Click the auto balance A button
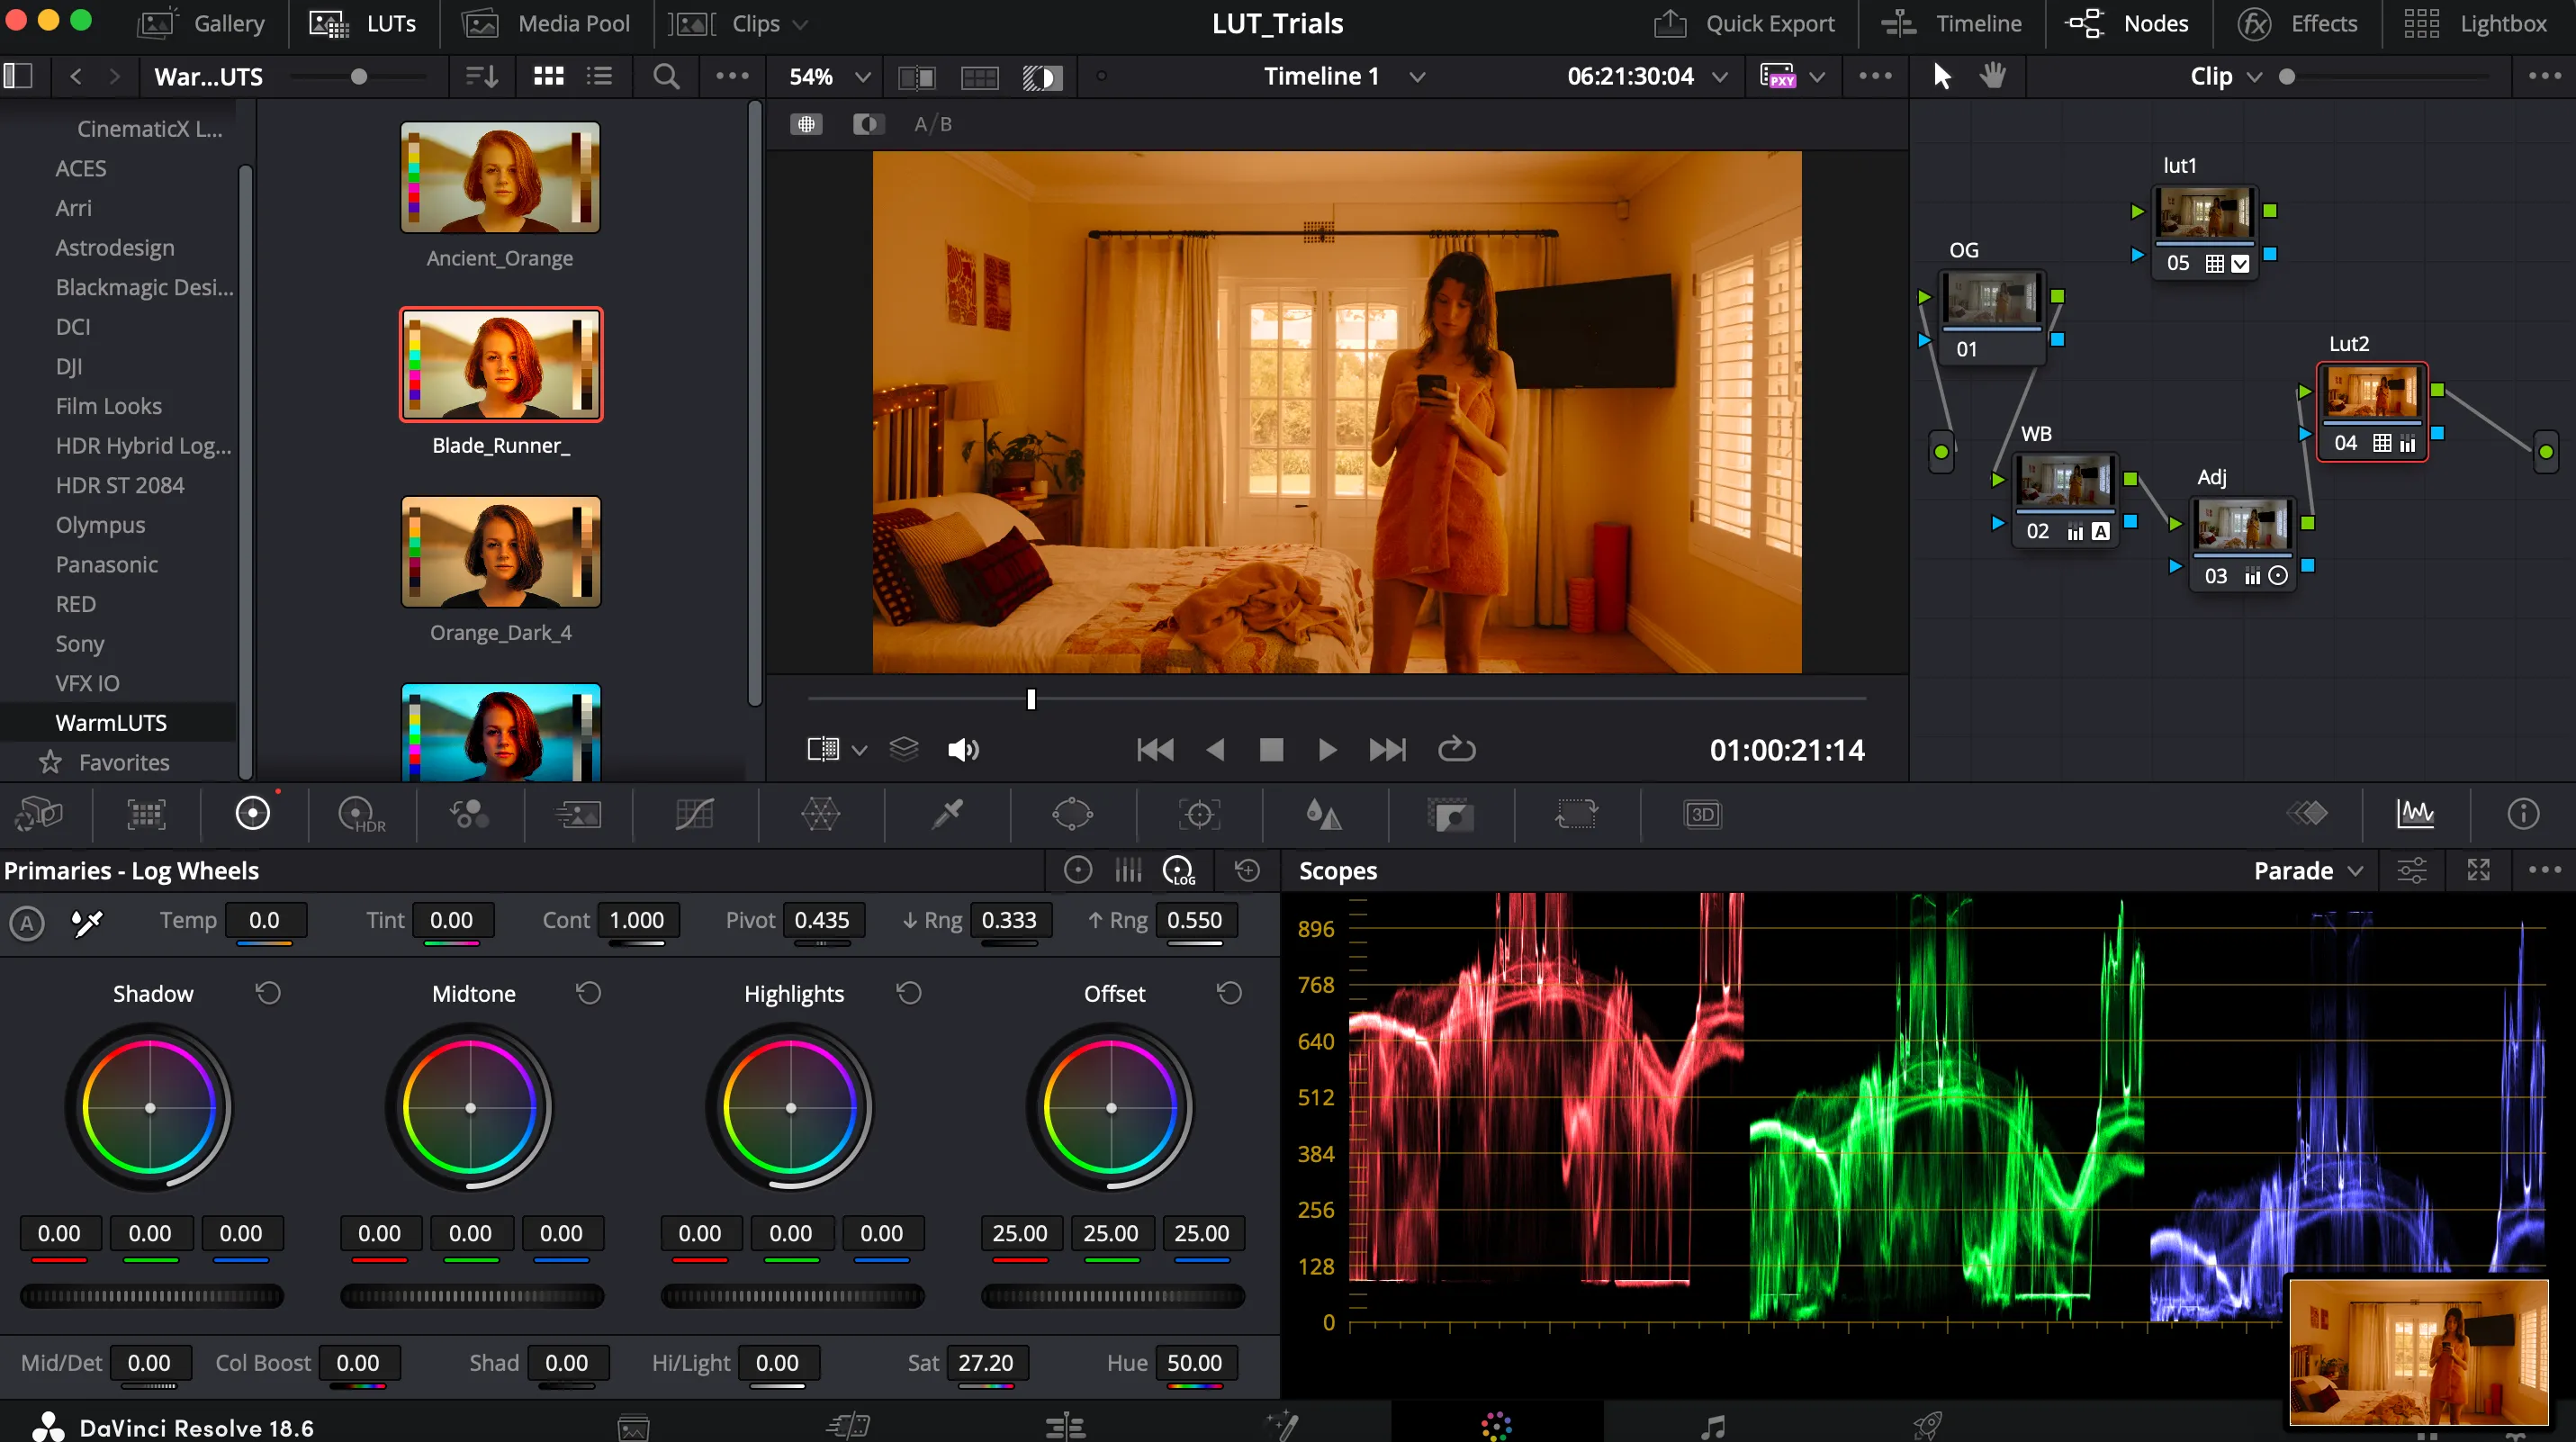 tap(27, 922)
